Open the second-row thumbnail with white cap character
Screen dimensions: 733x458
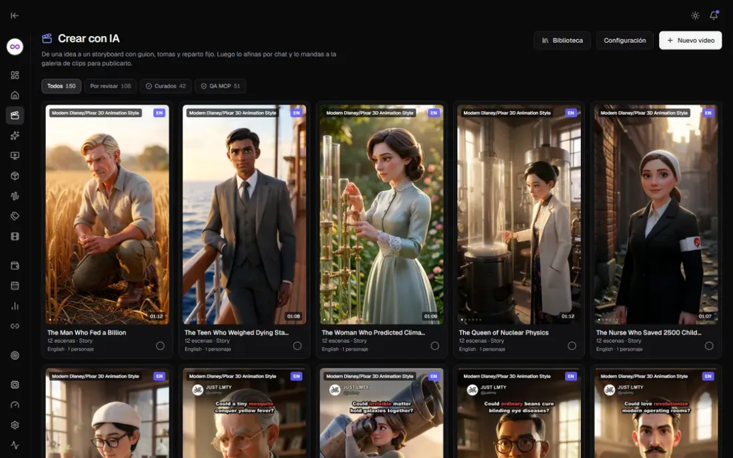(x=107, y=413)
